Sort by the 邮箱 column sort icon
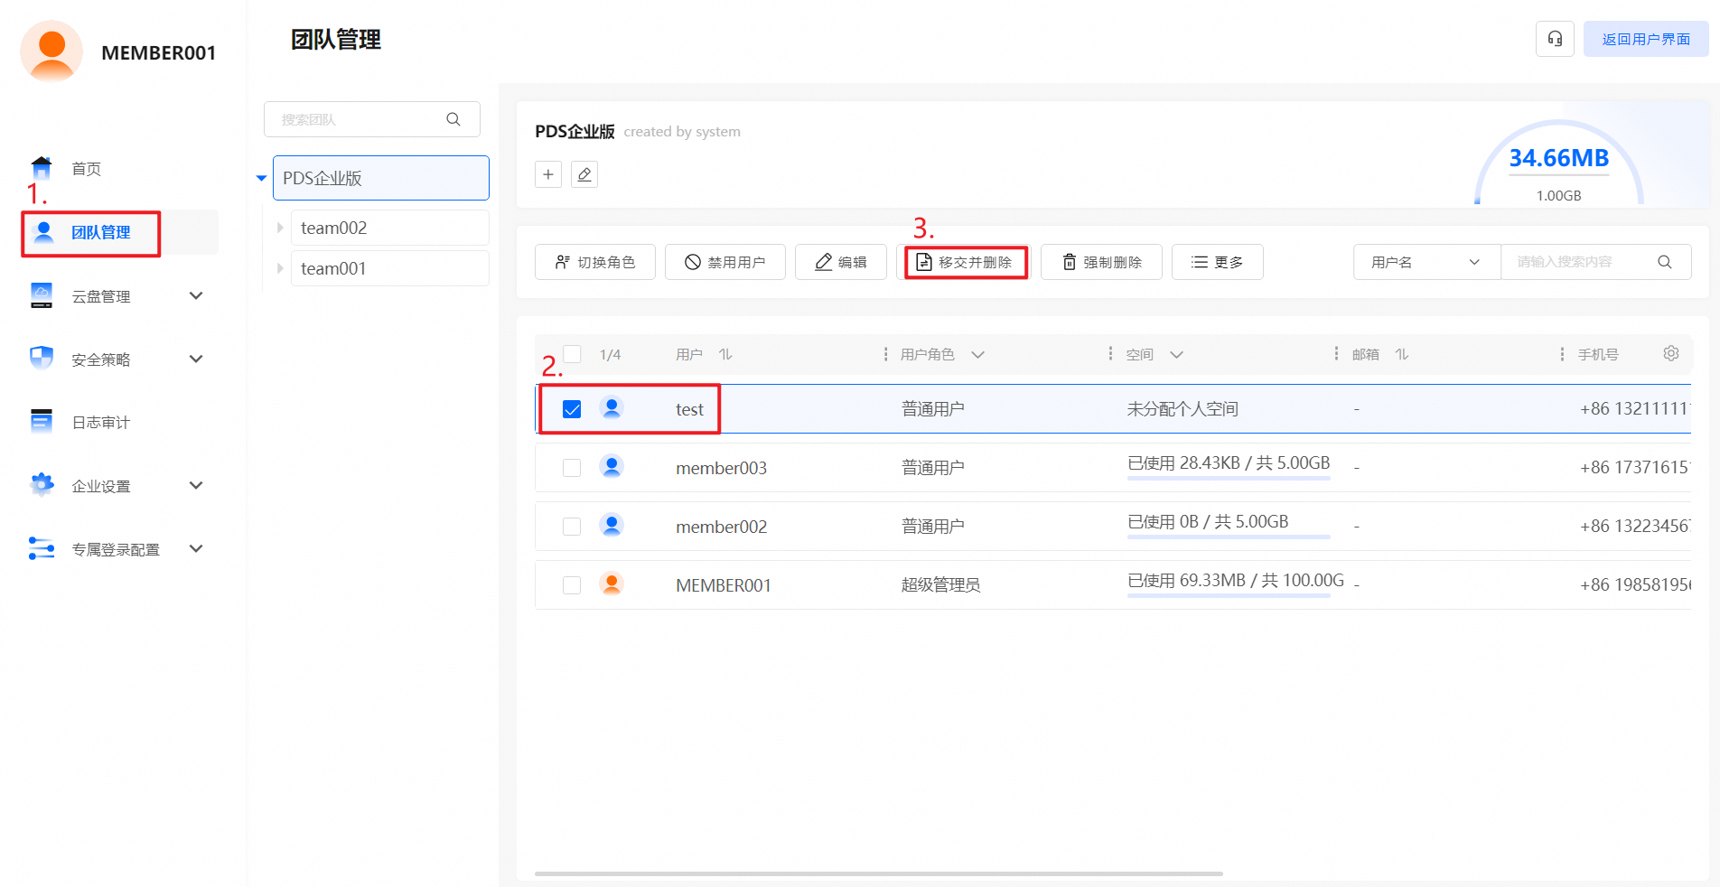Viewport: 1720px width, 887px height. (x=1402, y=354)
